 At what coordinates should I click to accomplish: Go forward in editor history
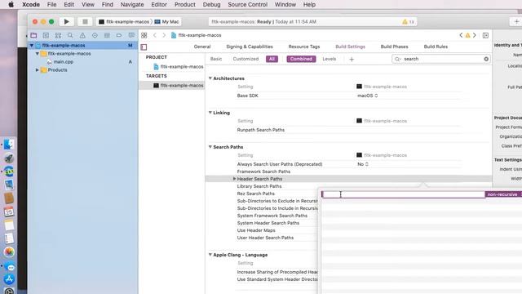[164, 35]
